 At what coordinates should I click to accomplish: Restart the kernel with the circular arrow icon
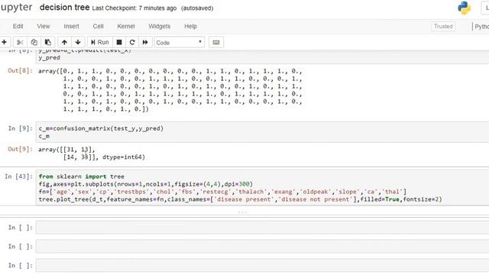pos(132,42)
